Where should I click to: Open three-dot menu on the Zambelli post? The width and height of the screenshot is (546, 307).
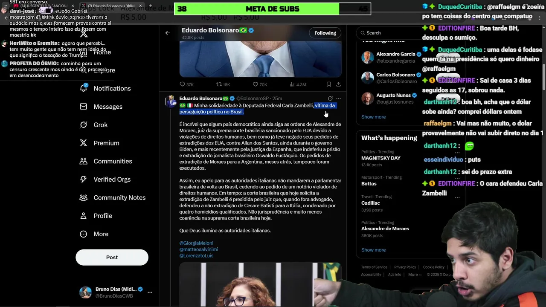click(x=338, y=98)
